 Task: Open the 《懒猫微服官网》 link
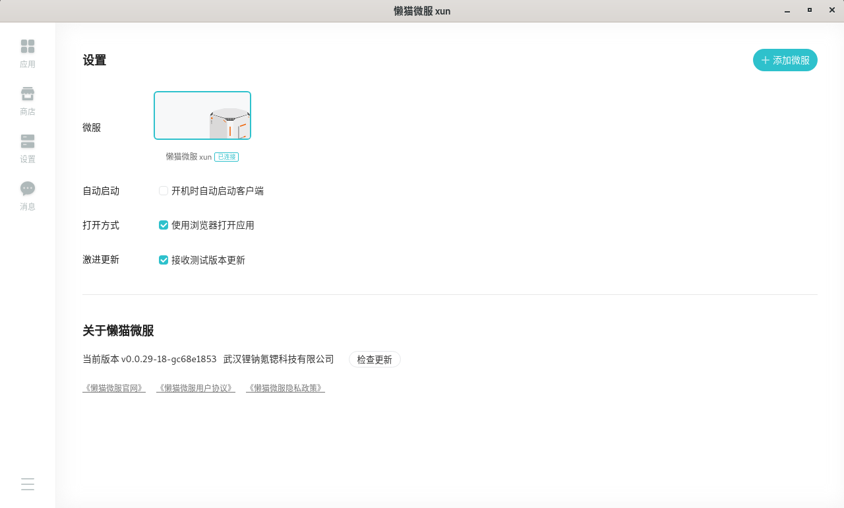(114, 388)
